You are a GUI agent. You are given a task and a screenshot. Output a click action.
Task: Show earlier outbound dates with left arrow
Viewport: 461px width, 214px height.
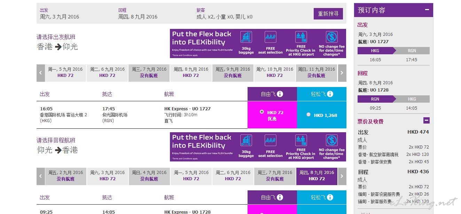[x=41, y=73]
